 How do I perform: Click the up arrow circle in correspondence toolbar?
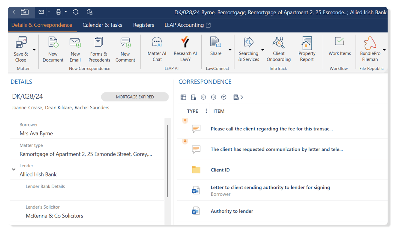click(x=224, y=97)
